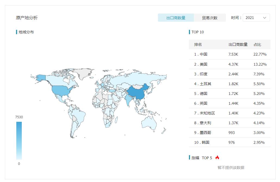The image size is (280, 182).
Task: Click the flame icon beside 涨幅 TOP 5
Action: pyautogui.click(x=218, y=157)
